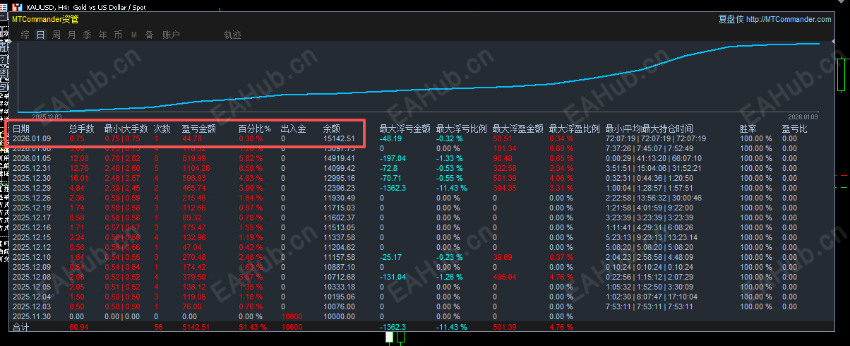Click the 次数 column header
The width and height of the screenshot is (850, 346).
(162, 129)
